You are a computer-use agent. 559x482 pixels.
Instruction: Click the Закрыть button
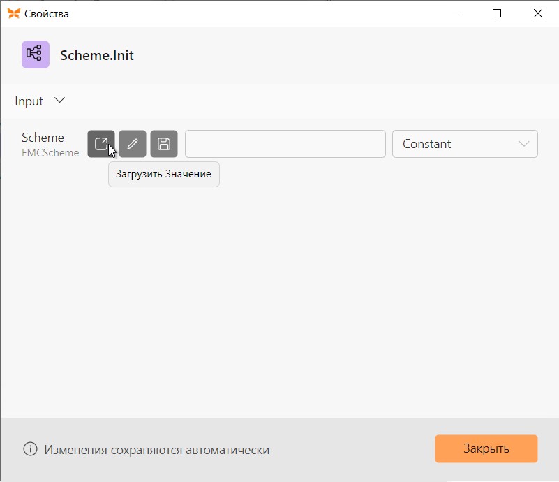pos(486,448)
